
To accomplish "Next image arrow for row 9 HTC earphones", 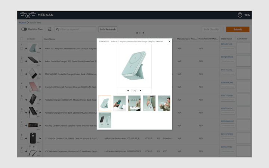I will pos(40,151).
